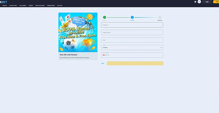View the Promotions page
Screen dimensions: 219x113
[x=51, y=6]
